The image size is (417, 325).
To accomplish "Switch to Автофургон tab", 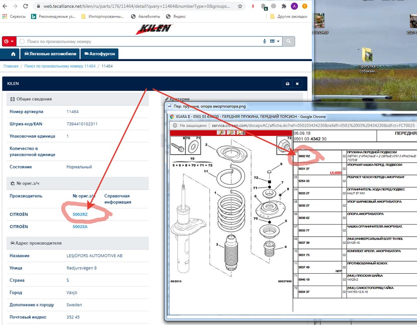I will pyautogui.click(x=99, y=54).
